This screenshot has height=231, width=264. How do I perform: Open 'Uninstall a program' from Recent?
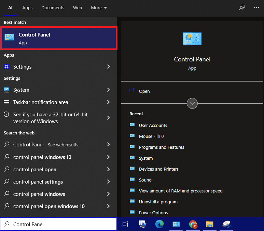pyautogui.click(x=158, y=202)
